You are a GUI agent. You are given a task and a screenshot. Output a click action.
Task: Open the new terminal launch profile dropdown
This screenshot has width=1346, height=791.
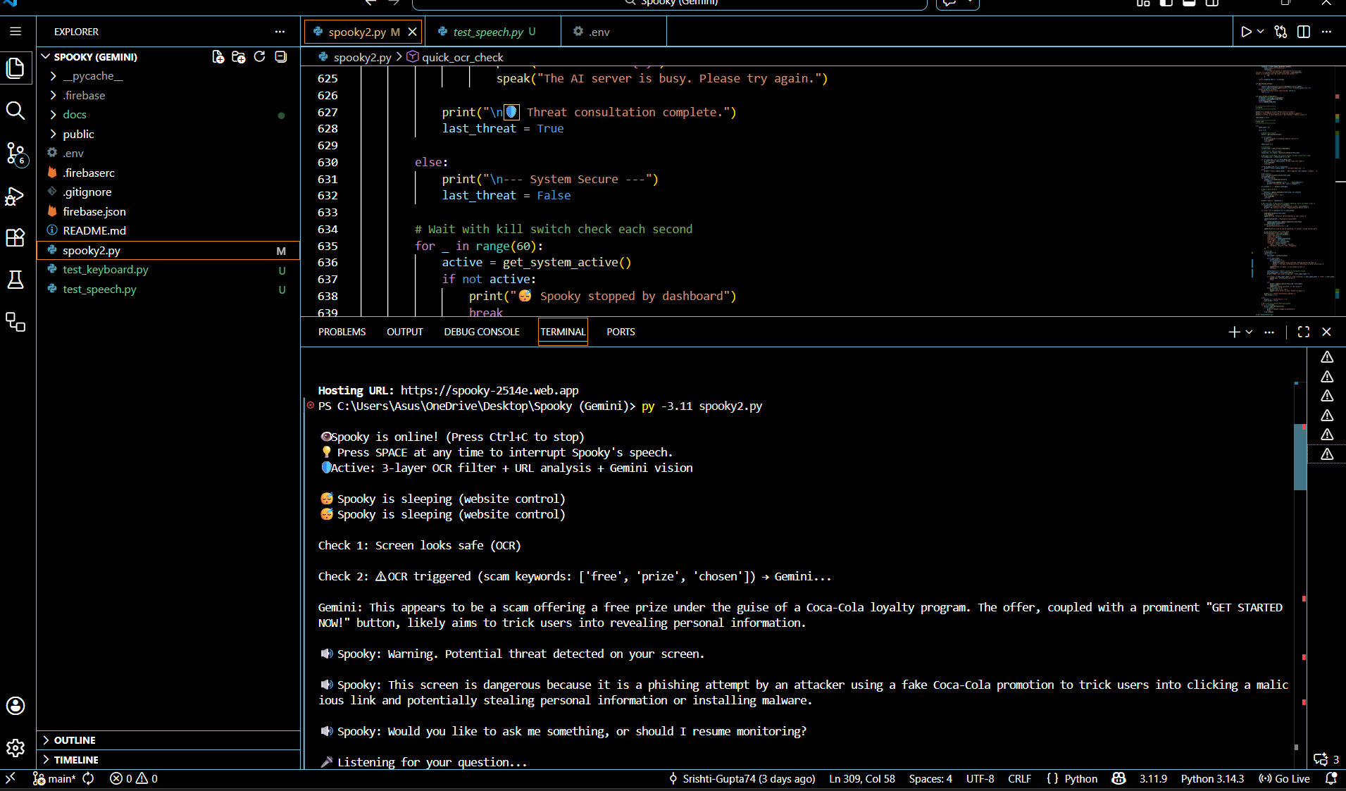tap(1250, 332)
